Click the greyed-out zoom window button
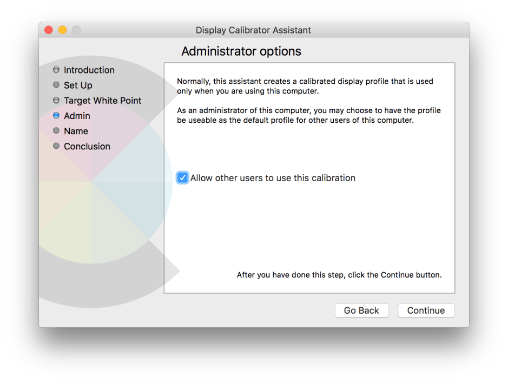Image resolution: width=508 pixels, height=383 pixels. [x=76, y=30]
